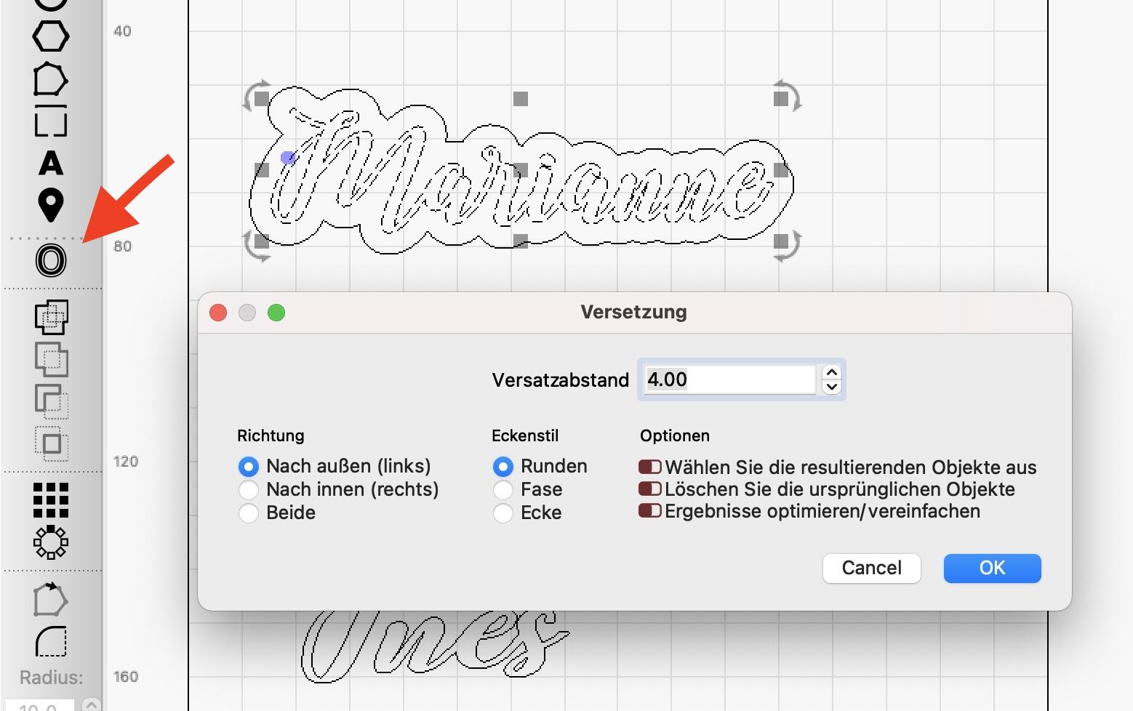1133x711 pixels.
Task: Enable 'Ergebnisse optimieren/vereinfachen' switch
Action: pyautogui.click(x=649, y=510)
